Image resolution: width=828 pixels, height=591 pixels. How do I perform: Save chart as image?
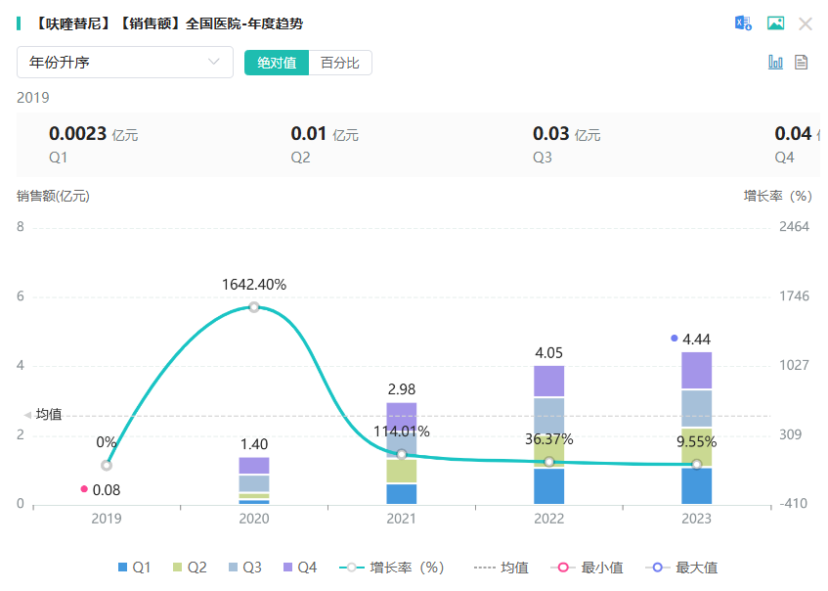pos(775,23)
